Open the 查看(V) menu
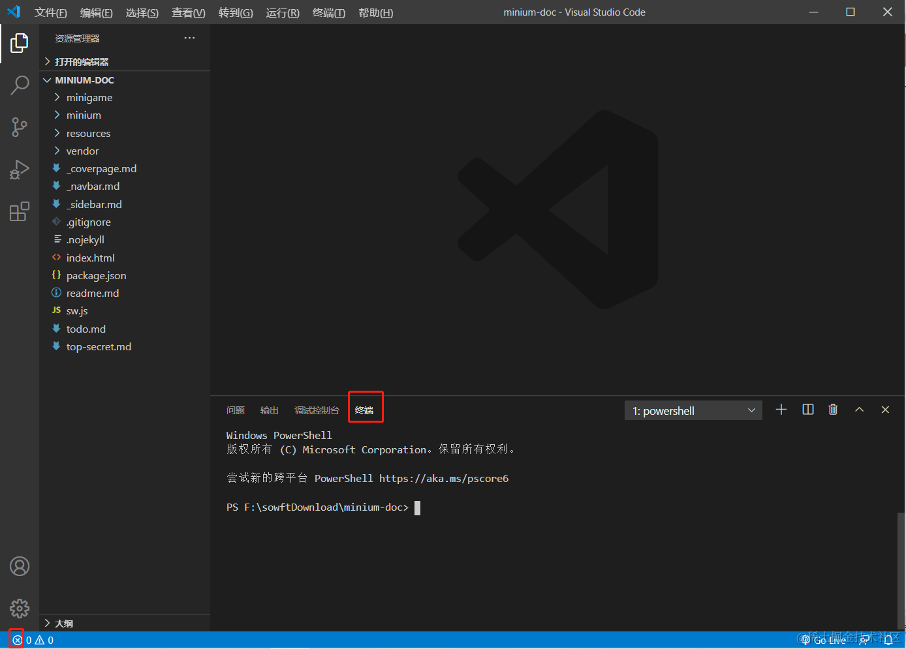Screen dimensions: 906x649 [x=188, y=12]
